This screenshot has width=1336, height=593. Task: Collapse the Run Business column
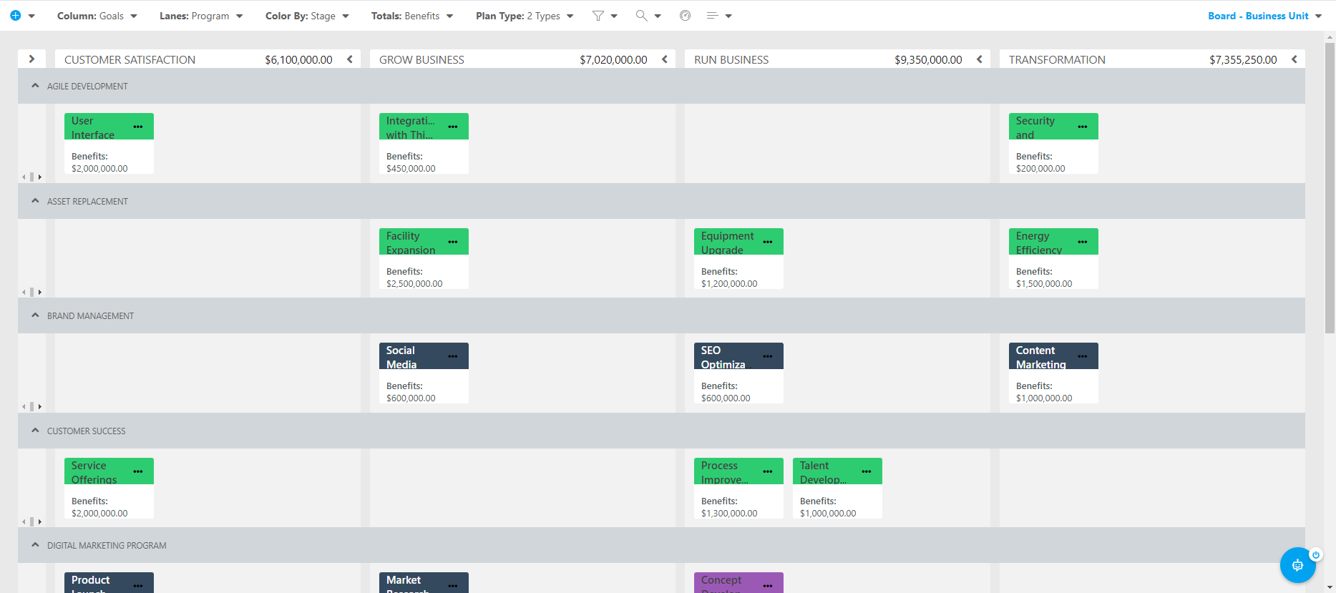(980, 59)
